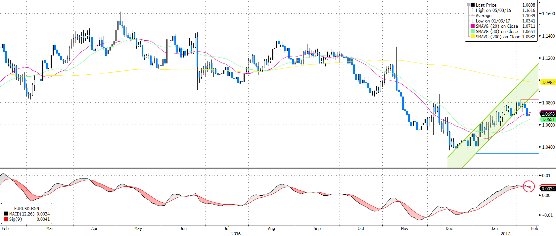Click the SMAVG (200) on Close label

coord(498,37)
